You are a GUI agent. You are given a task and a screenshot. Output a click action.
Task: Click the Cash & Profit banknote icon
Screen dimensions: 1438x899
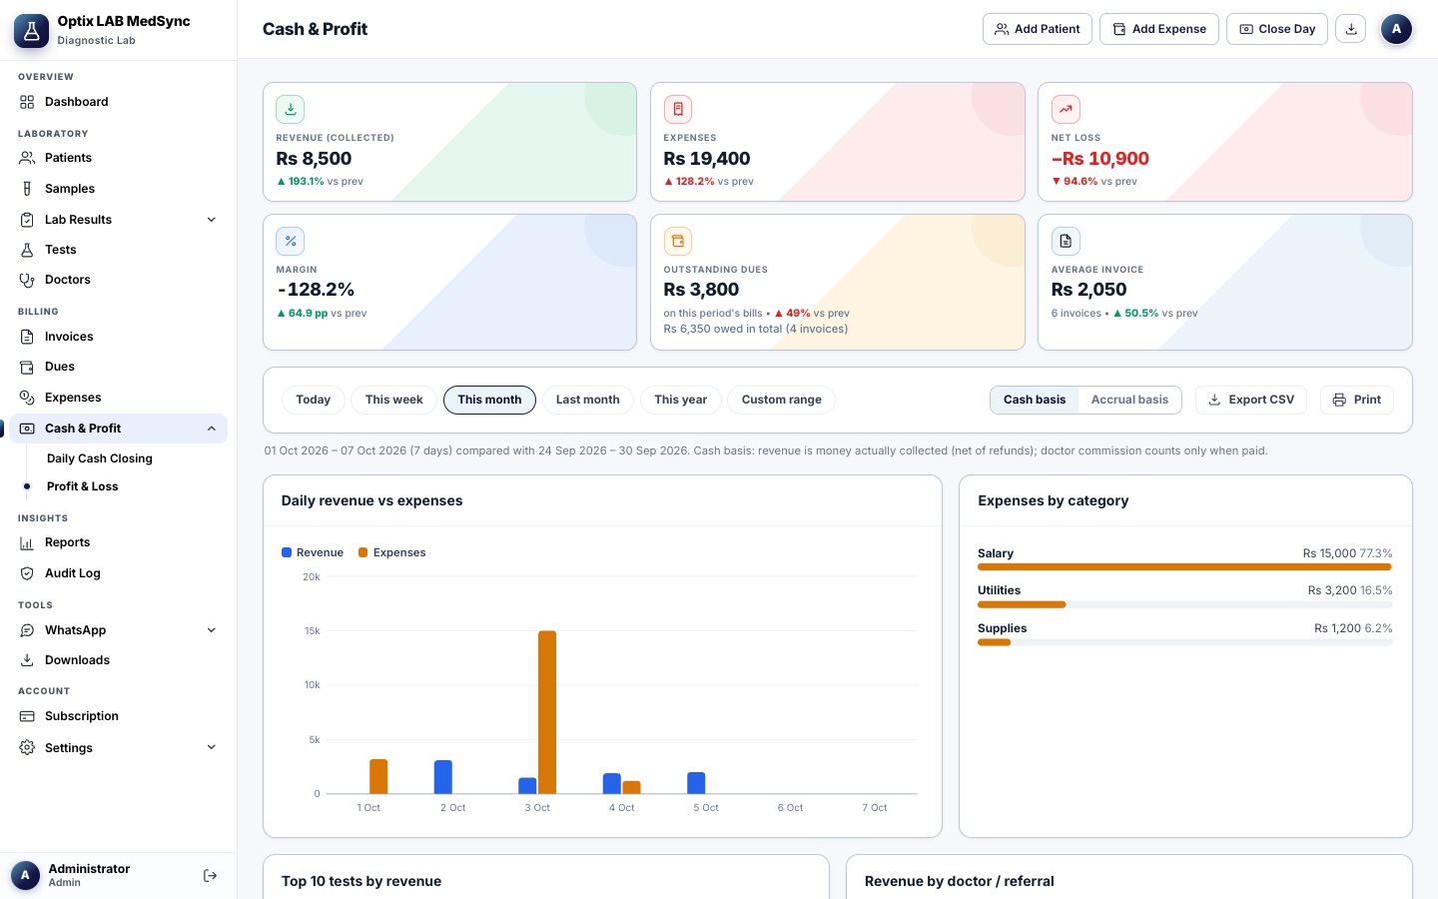27,429
